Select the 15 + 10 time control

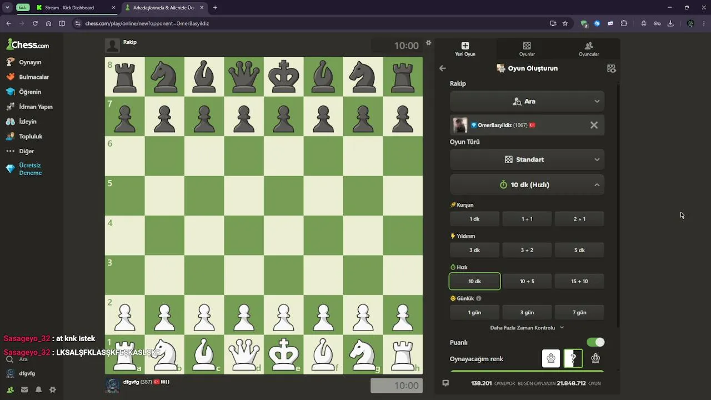point(579,281)
